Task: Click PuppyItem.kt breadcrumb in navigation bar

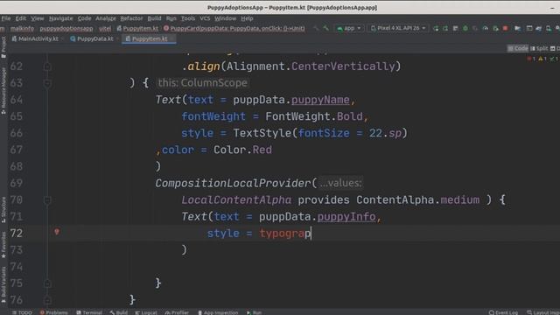Action: click(138, 28)
